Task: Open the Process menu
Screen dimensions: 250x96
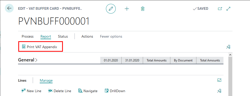Action: click(x=28, y=36)
